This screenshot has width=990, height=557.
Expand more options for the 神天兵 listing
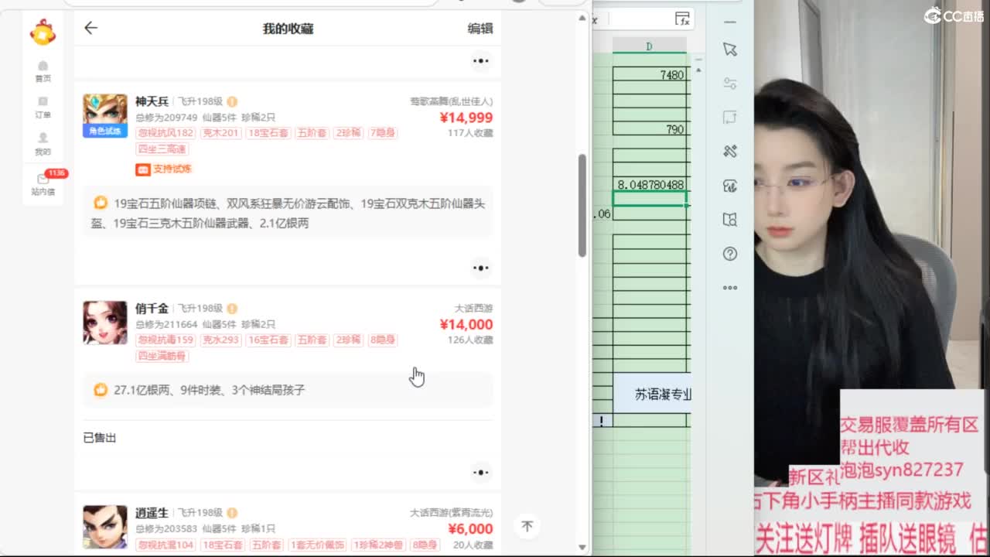[x=481, y=268]
